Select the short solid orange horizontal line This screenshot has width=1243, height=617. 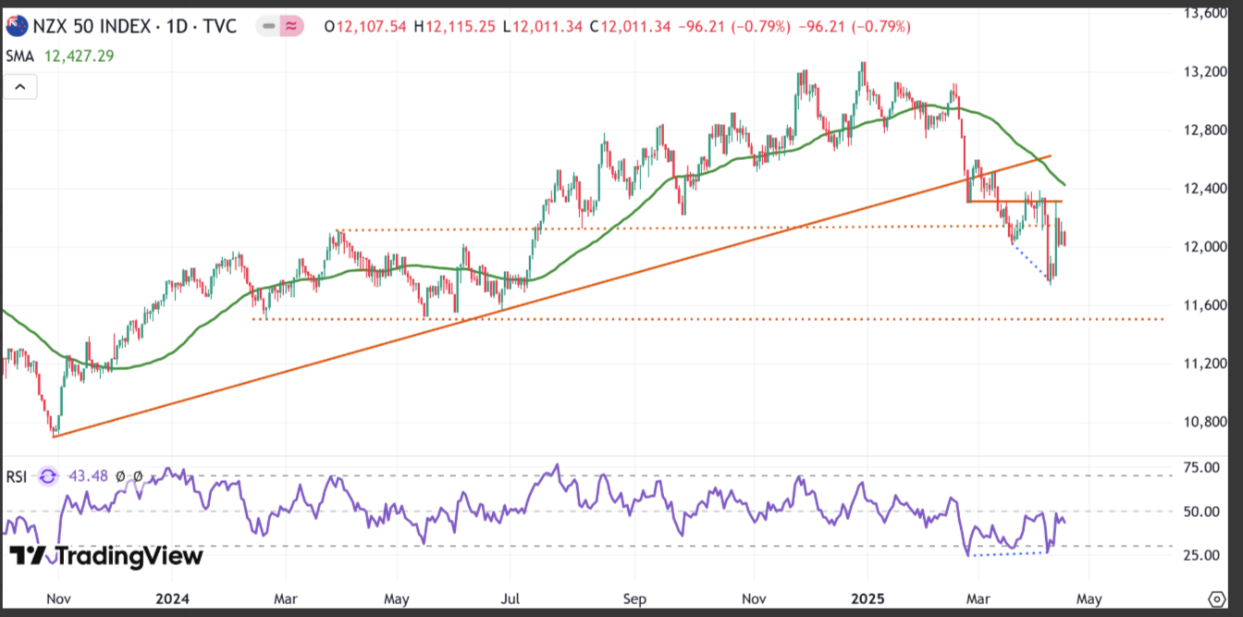pyautogui.click(x=1015, y=201)
